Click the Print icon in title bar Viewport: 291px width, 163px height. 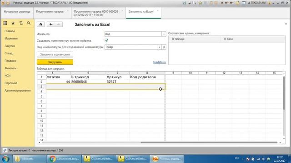[190, 3]
